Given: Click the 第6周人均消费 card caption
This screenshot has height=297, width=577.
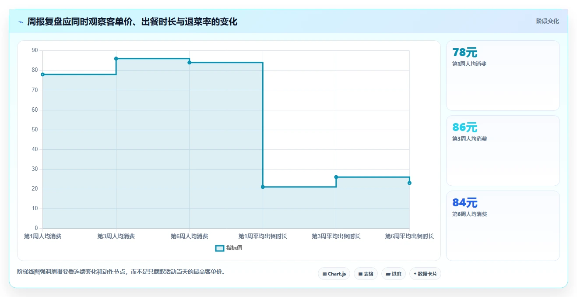Looking at the screenshot, I should (x=469, y=214).
